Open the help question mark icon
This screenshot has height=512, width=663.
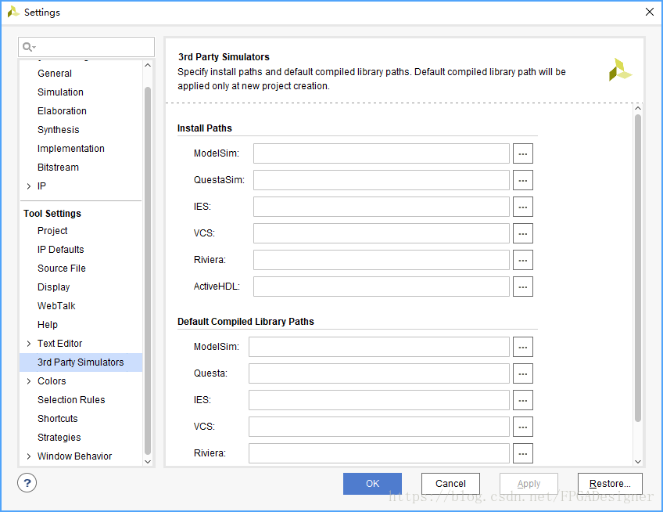pyautogui.click(x=27, y=483)
